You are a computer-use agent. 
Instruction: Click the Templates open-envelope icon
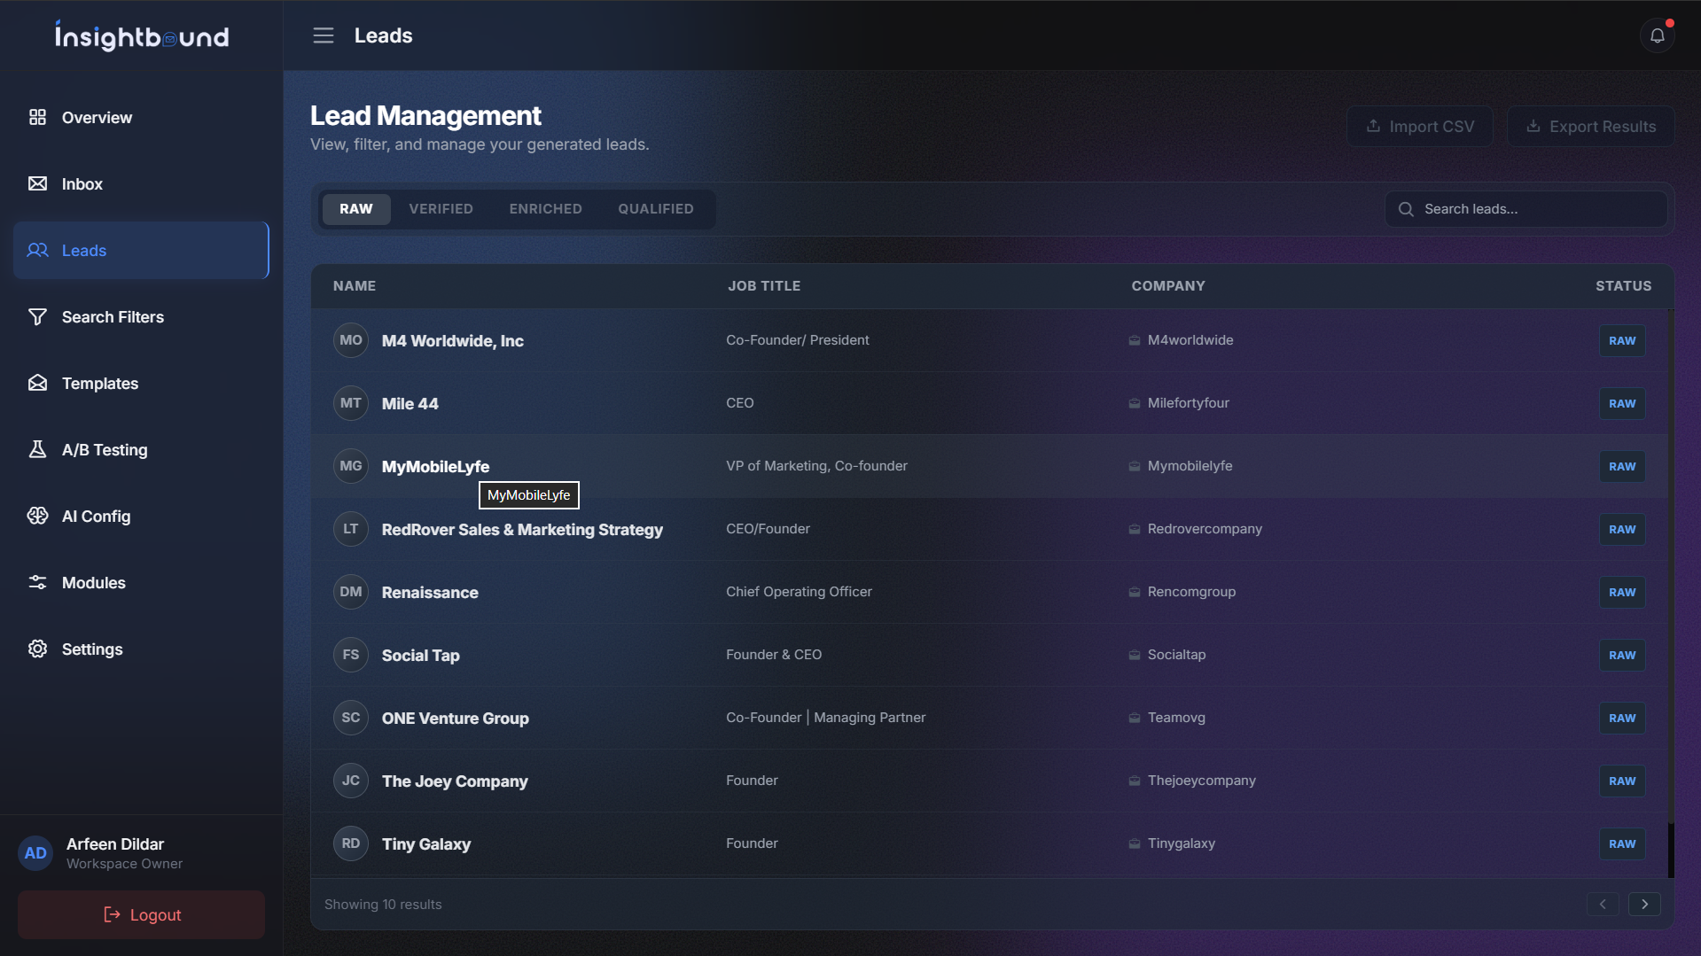(37, 383)
